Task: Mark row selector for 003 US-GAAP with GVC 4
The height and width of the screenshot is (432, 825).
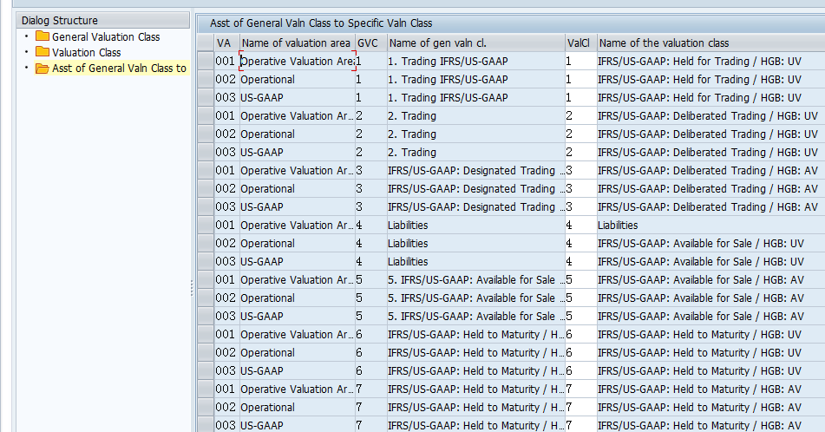Action: pos(205,262)
